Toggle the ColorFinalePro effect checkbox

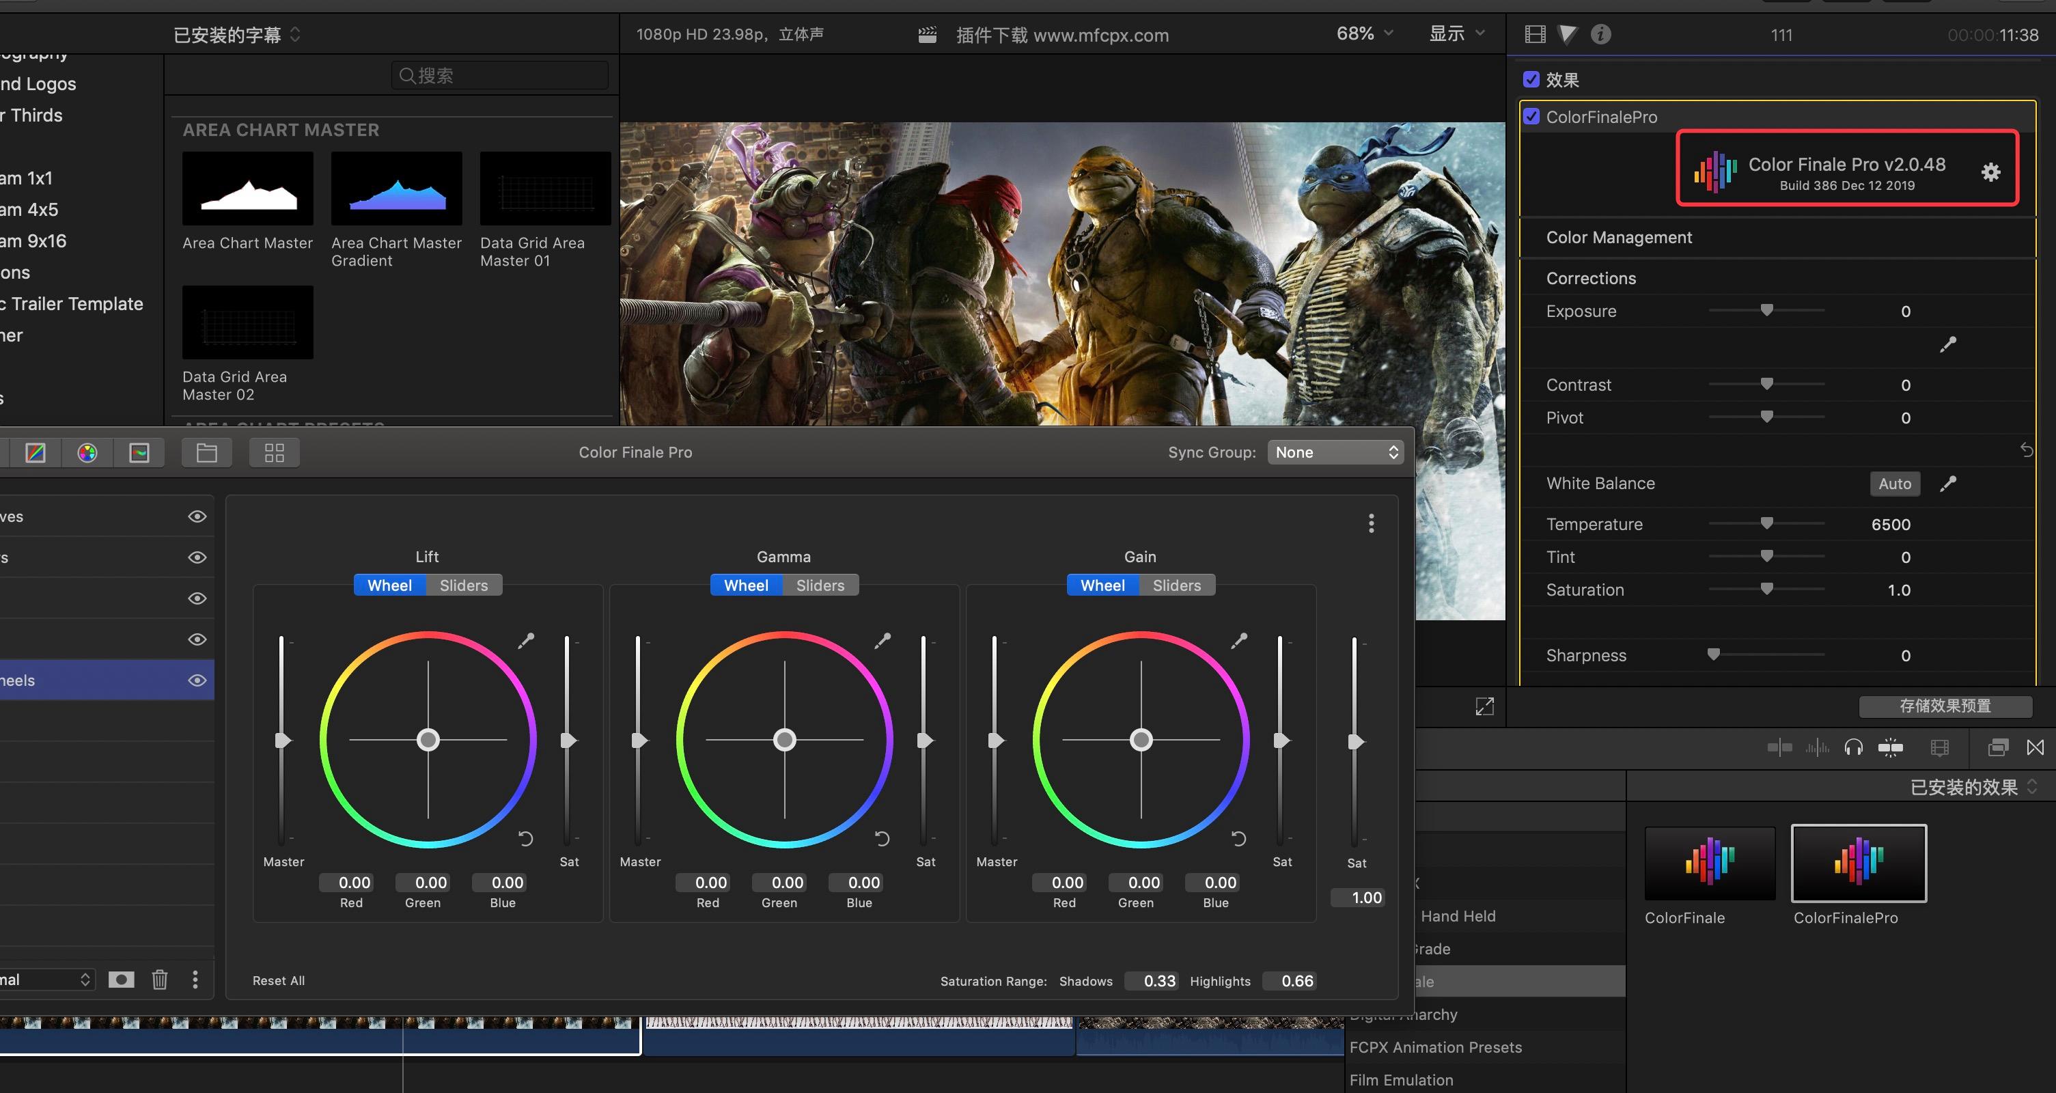[1533, 115]
